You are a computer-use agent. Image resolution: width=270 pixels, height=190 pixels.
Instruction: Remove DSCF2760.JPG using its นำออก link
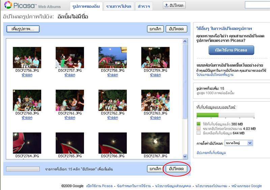pos(27,118)
